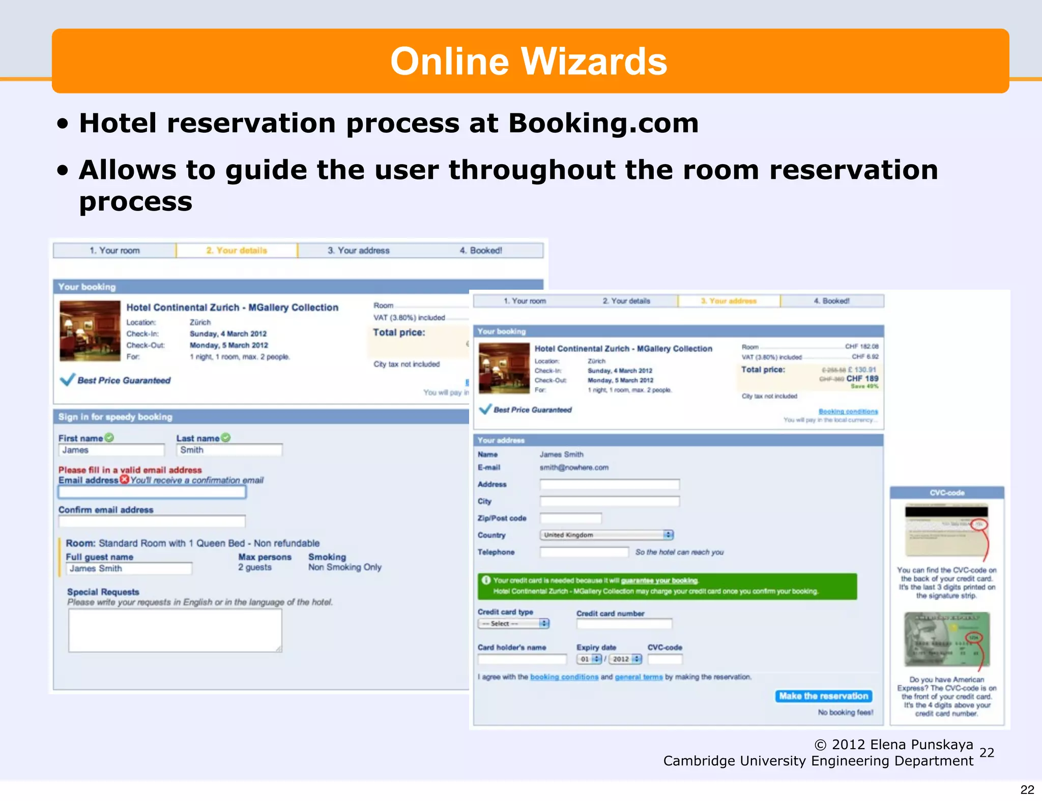This screenshot has height=801, width=1042.
Task: Select step 2. Your details in right wizard
Action: (626, 301)
